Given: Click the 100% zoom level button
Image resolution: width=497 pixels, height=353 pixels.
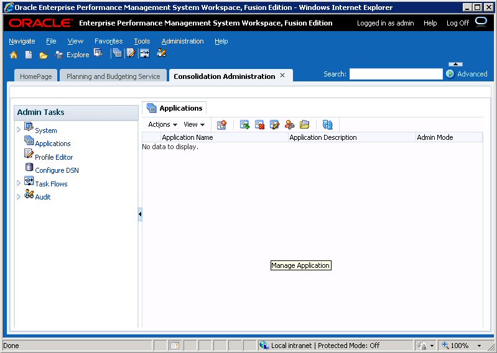Looking at the screenshot, I should [455, 346].
